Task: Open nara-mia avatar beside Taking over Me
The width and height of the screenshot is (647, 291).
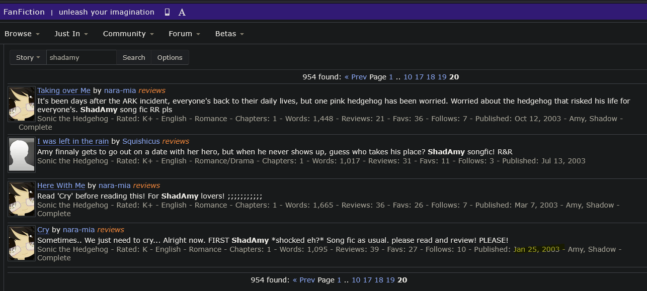Action: click(22, 104)
